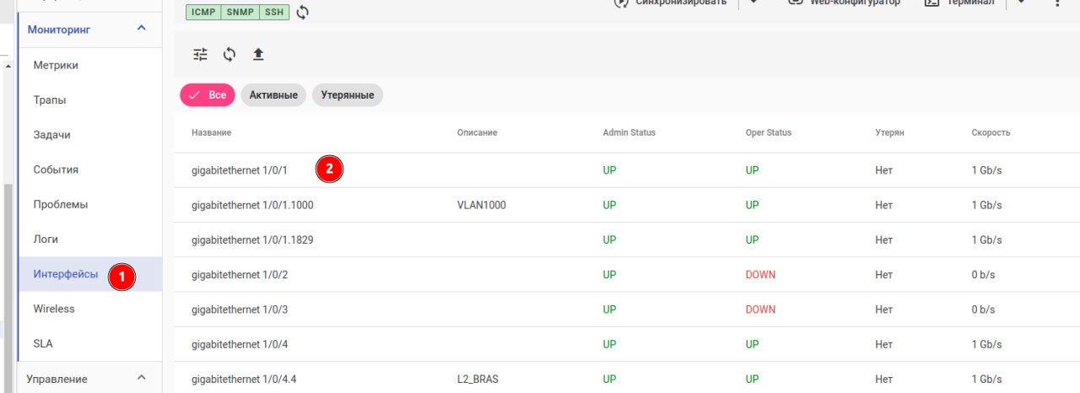
Task: Click the SSH status badge
Action: coord(274,12)
